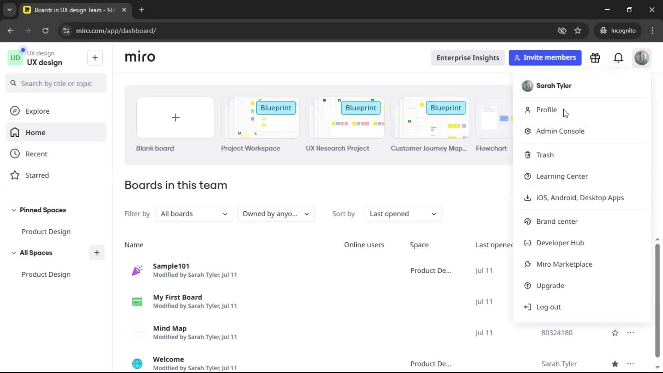Image resolution: width=663 pixels, height=373 pixels.
Task: Select iOS, Android, Desktop Apps item
Action: coord(582,198)
